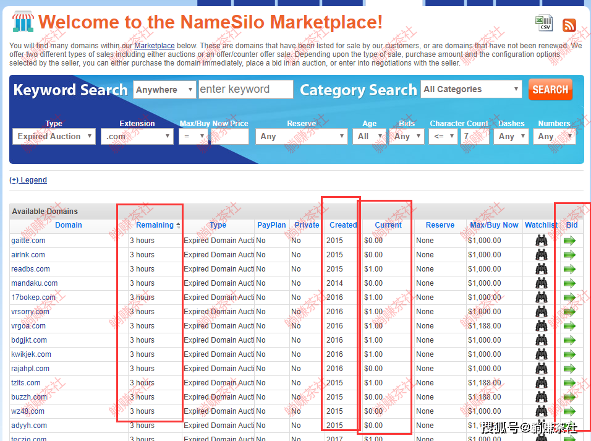Screen dimensions: 591x441
Task: Bid on vrgoa.com green arrow
Action: point(569,326)
